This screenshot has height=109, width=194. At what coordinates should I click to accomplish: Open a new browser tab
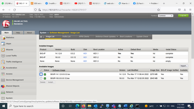pyautogui.click(x=164, y=3)
